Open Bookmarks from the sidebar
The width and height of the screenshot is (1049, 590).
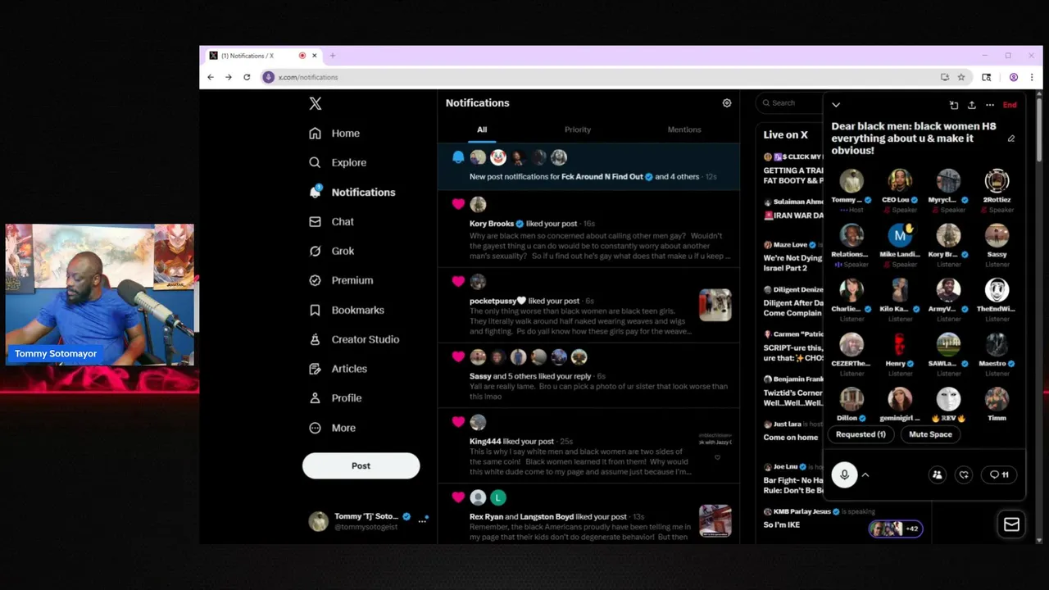click(x=347, y=310)
